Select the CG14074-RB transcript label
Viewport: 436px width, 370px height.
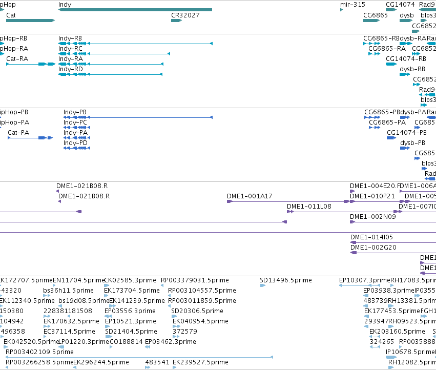406,59
